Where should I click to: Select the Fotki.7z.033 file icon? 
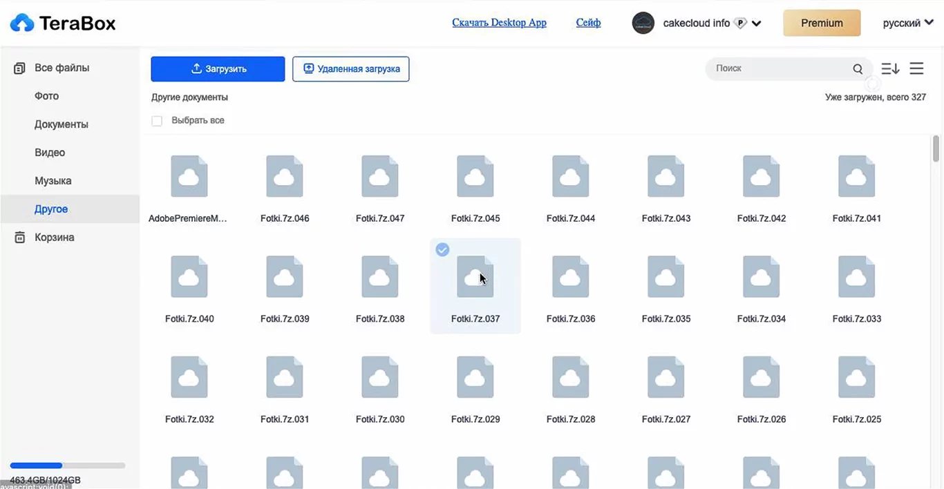[x=856, y=277]
